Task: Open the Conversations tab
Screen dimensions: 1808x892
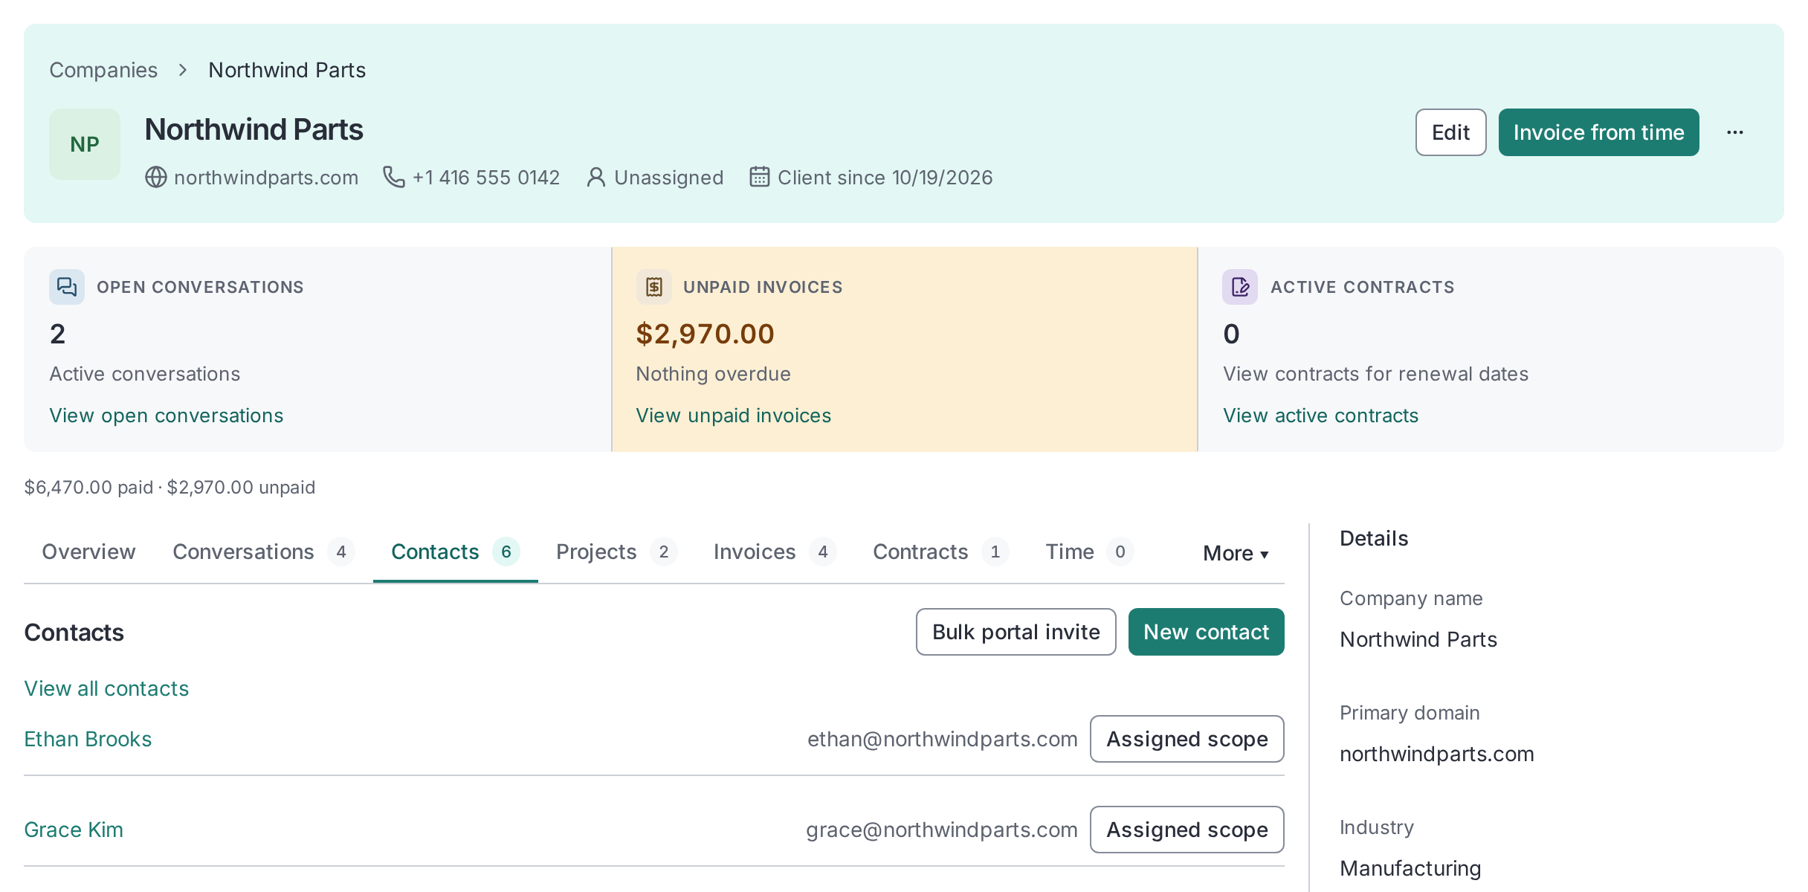Action: tap(264, 552)
